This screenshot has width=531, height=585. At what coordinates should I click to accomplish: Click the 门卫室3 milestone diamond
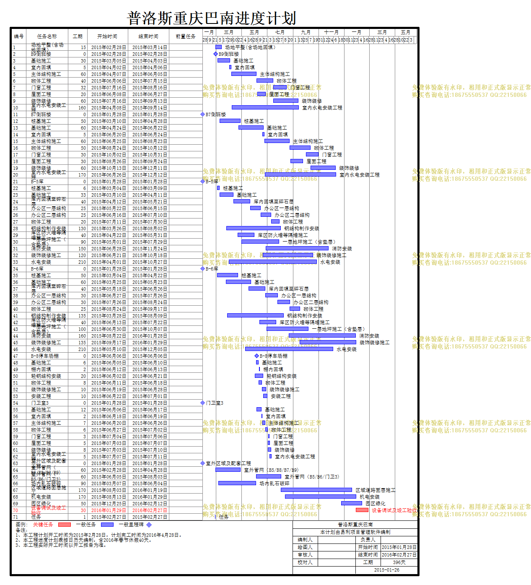pos(203,403)
